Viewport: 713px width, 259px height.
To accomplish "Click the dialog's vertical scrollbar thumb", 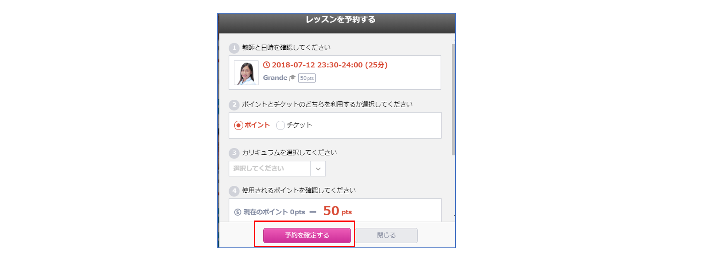I will (x=454, y=99).
